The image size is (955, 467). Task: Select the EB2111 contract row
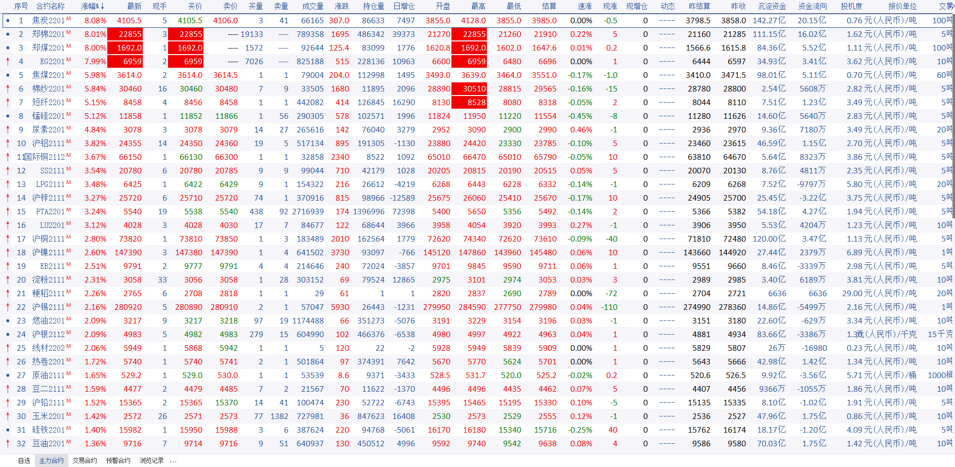click(x=478, y=266)
